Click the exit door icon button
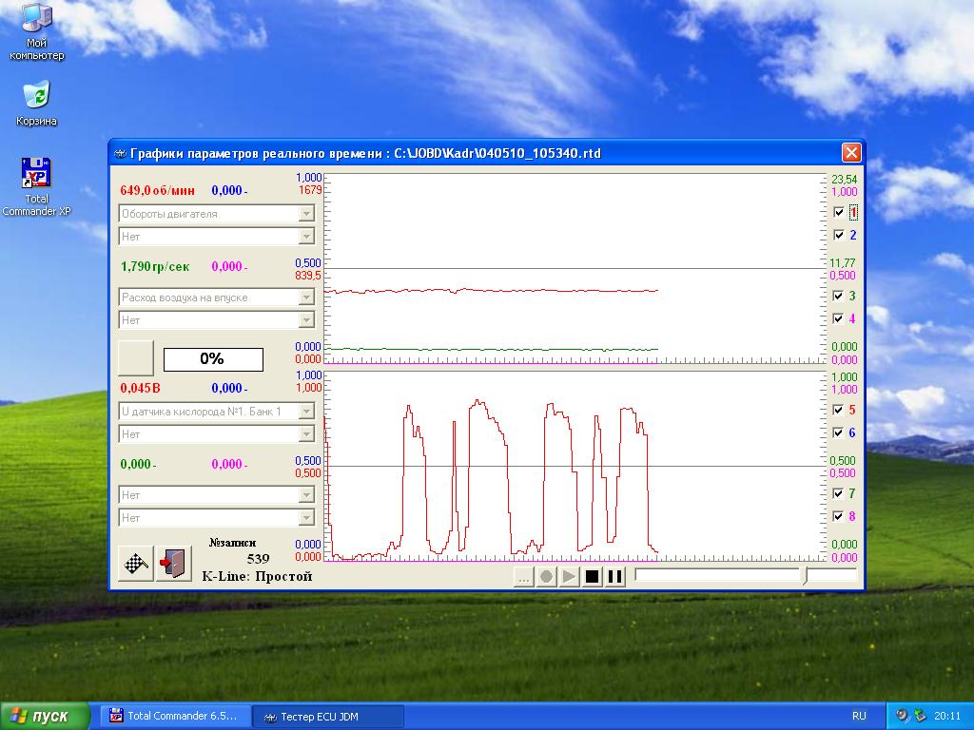 pyautogui.click(x=173, y=563)
